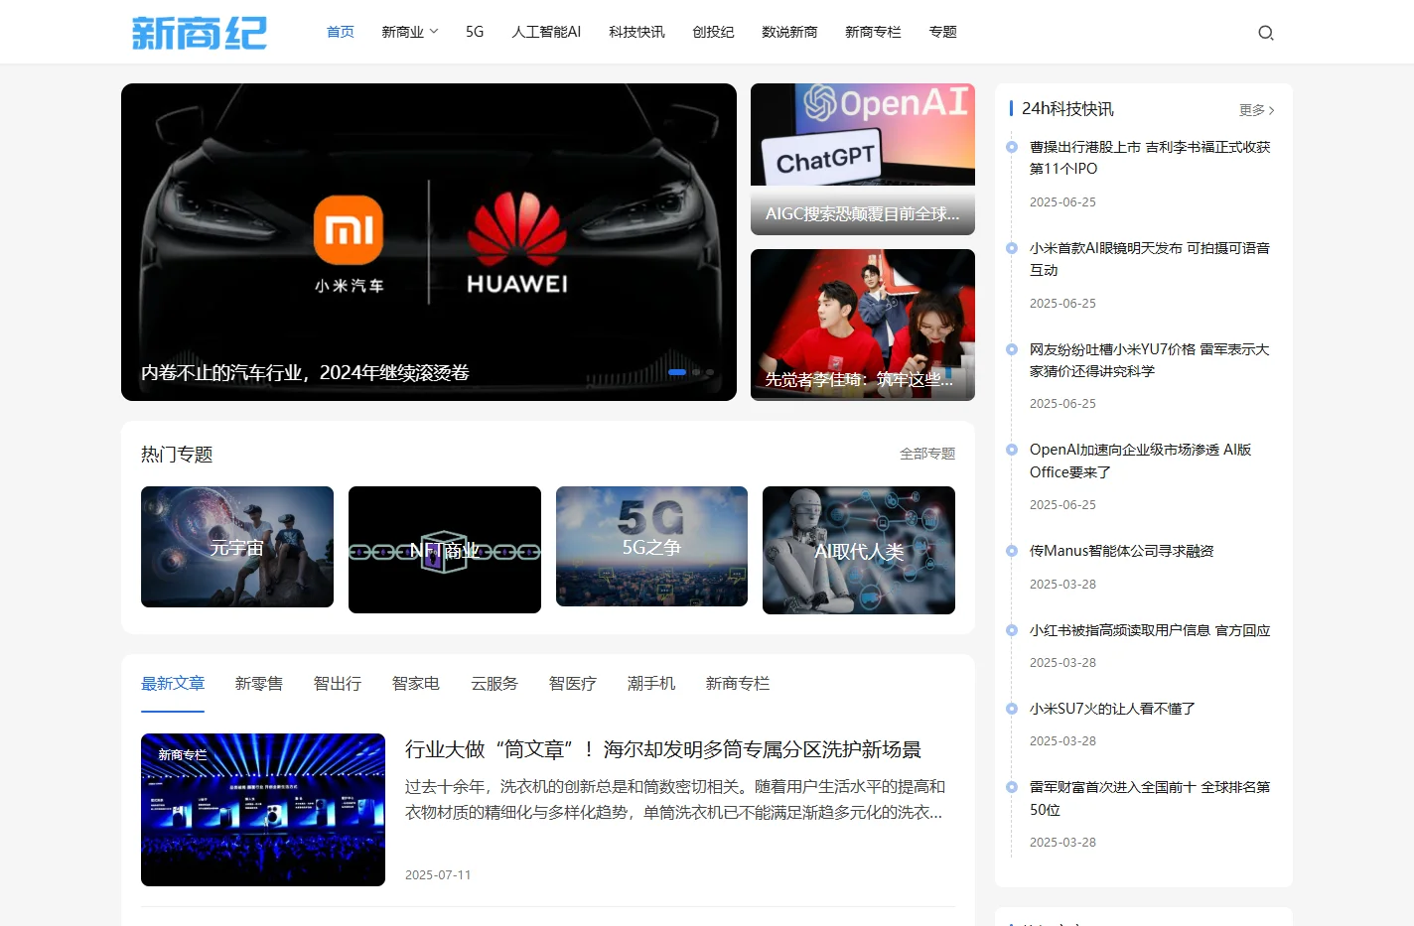
Task: Switch to the 智家电 tab
Action: click(x=416, y=683)
